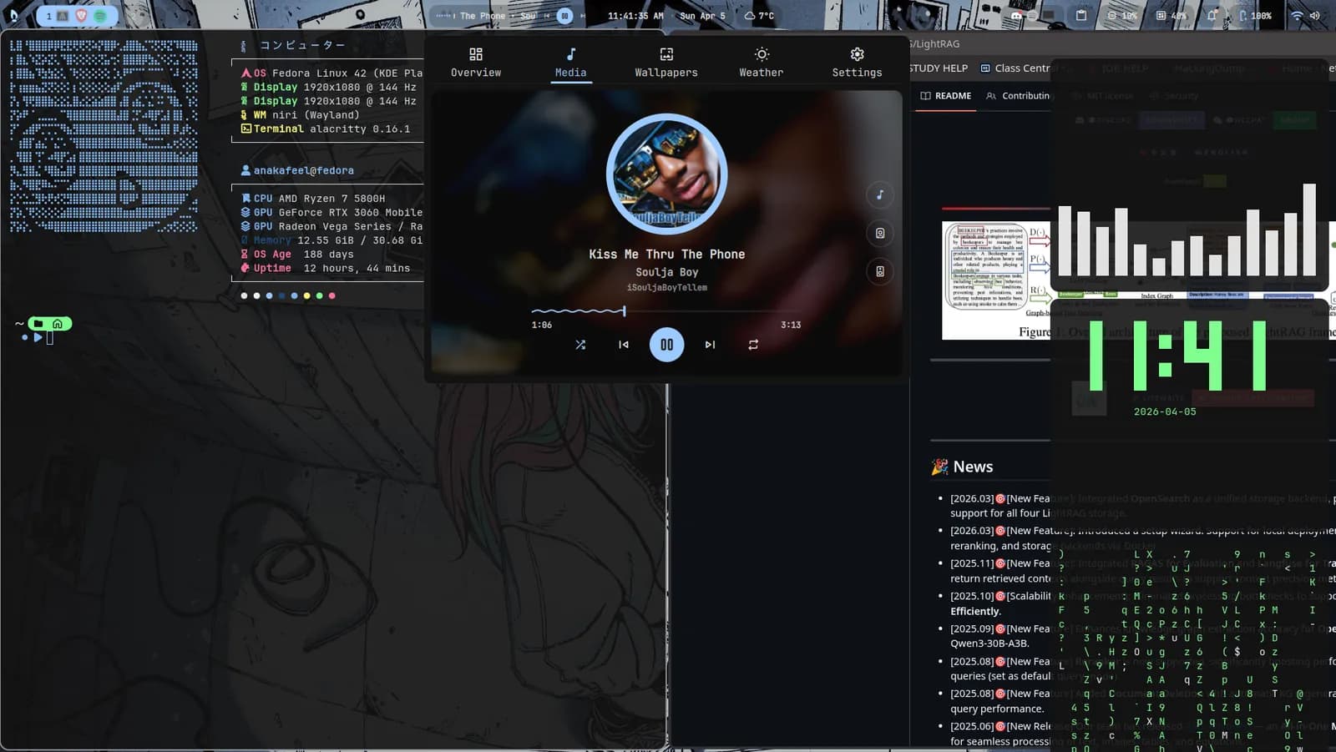Click the song title Kiss Me Thru The Phone

tap(666, 255)
